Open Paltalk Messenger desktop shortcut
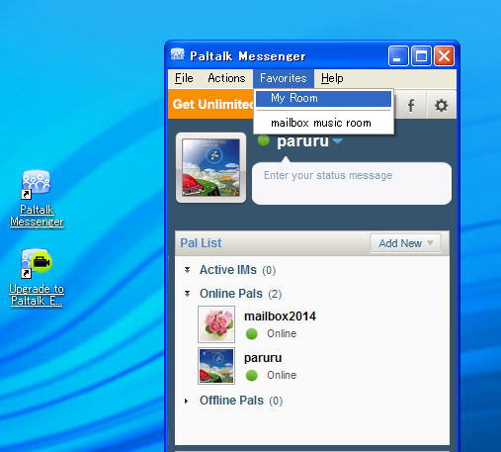501x452 pixels. [37, 199]
